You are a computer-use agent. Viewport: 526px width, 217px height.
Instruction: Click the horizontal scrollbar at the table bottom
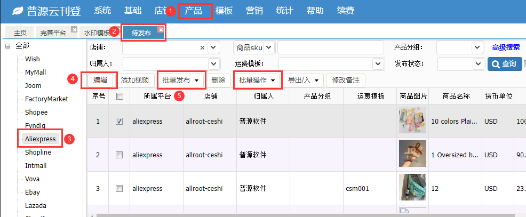pyautogui.click(x=305, y=215)
